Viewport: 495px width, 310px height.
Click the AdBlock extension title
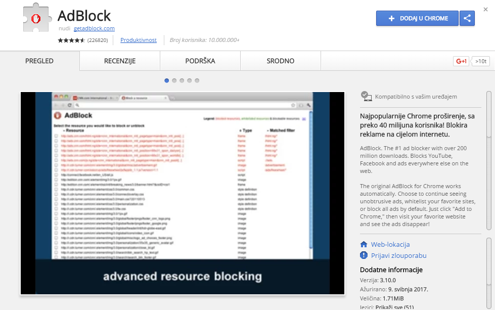pyautogui.click(x=84, y=16)
